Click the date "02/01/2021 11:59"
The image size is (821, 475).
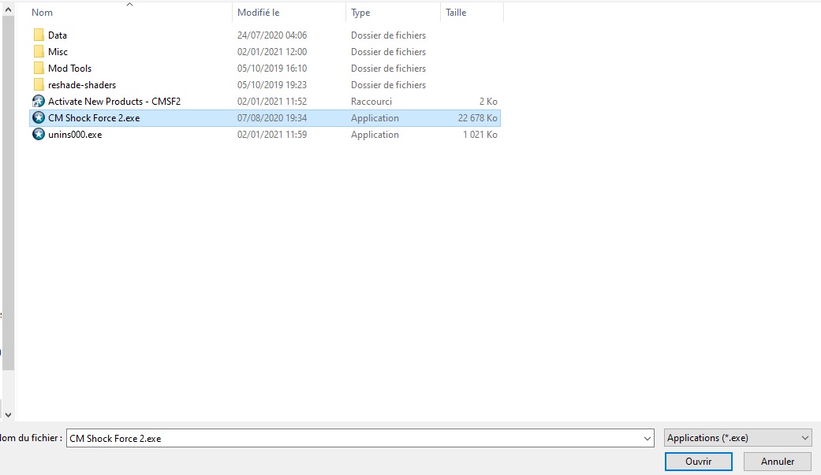272,135
